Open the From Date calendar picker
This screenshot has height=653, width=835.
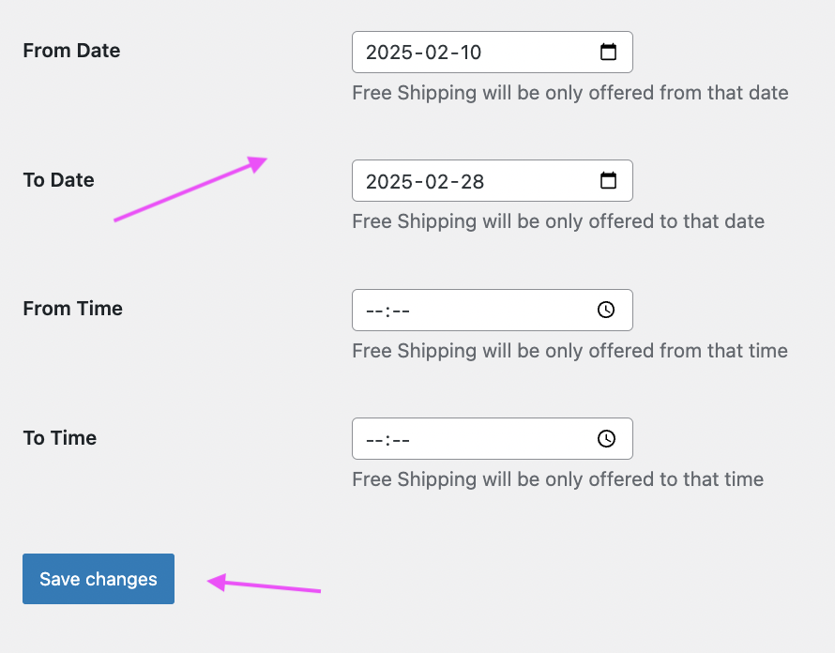pos(608,53)
